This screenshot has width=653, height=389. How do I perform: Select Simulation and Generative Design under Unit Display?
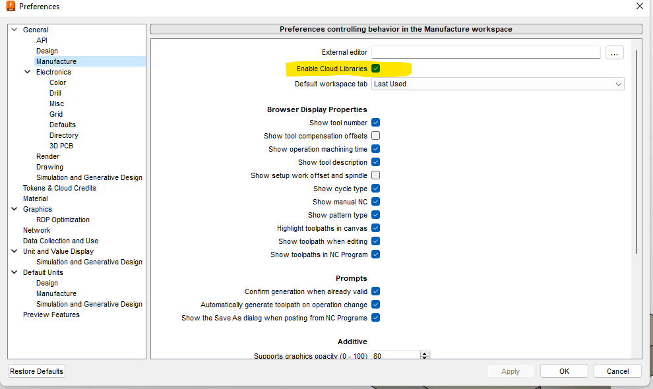(89, 262)
